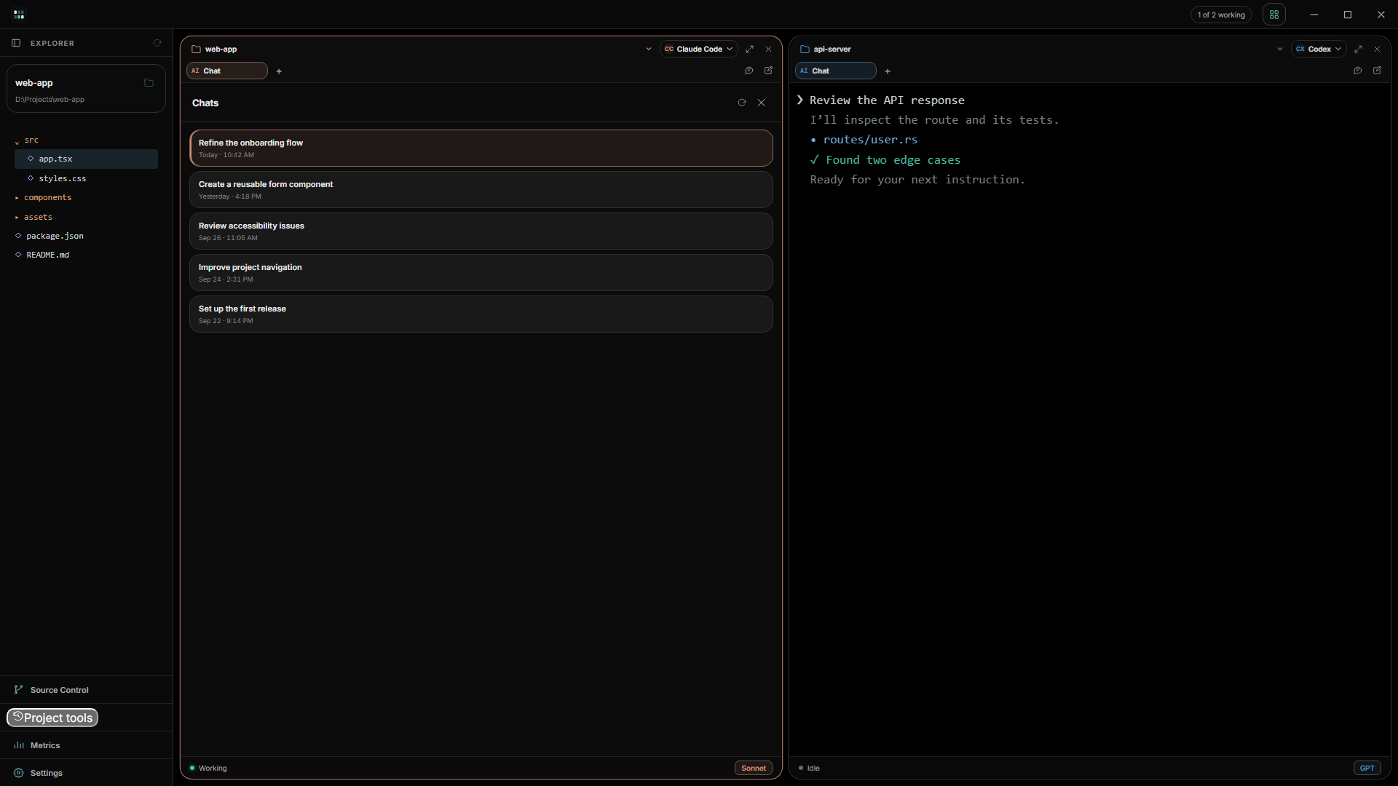1398x786 pixels.
Task: Open 'Refine the onboarding flow' chat
Action: coord(481,148)
